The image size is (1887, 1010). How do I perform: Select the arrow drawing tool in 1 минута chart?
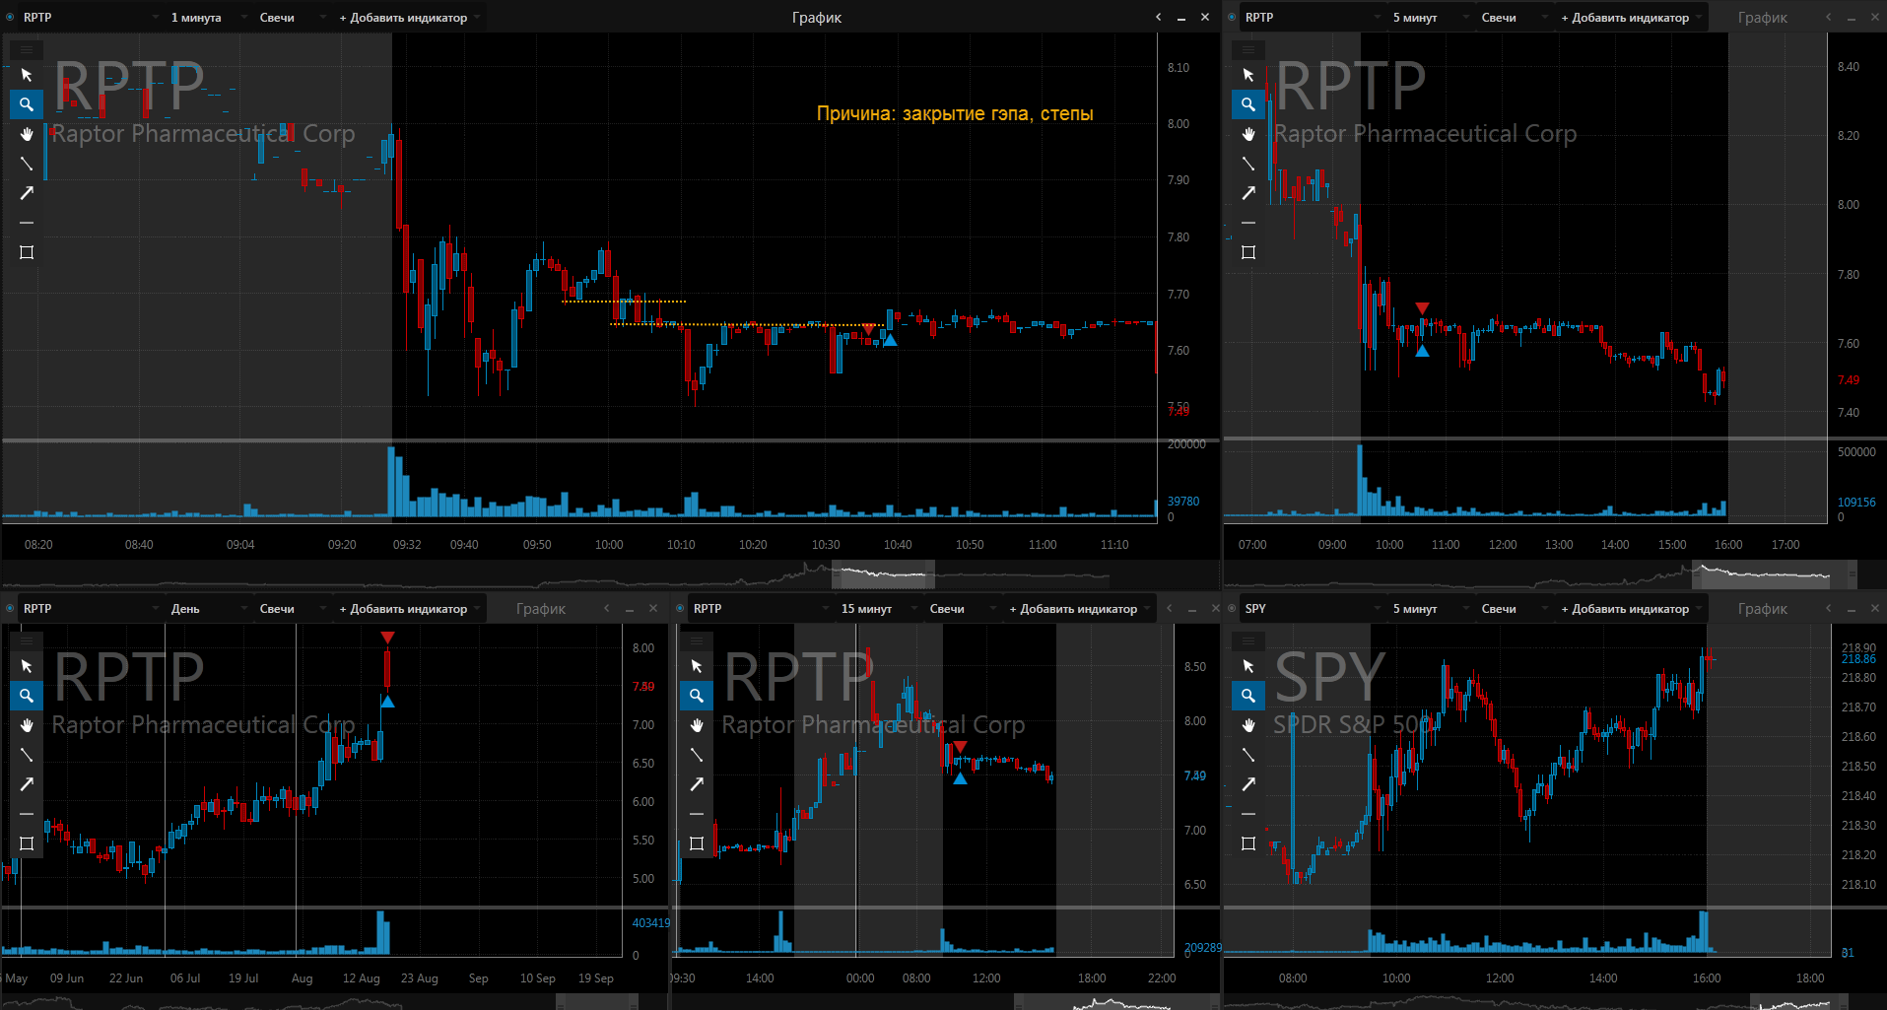point(27,193)
